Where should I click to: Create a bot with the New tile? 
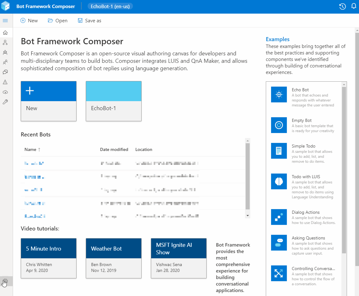click(48, 101)
